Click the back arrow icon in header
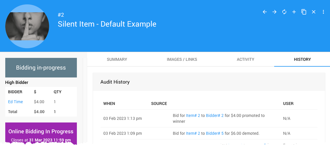 (265, 12)
